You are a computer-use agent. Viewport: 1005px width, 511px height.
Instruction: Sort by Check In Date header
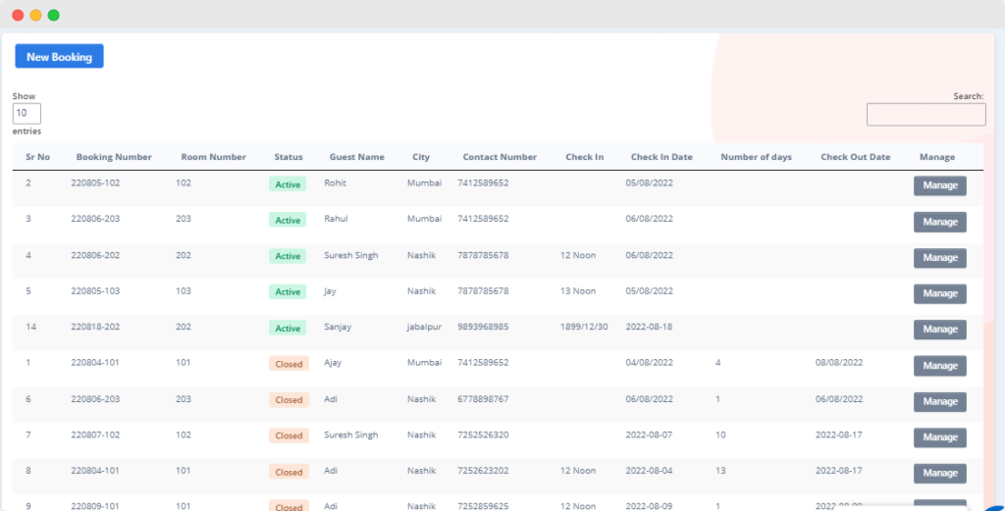point(661,157)
